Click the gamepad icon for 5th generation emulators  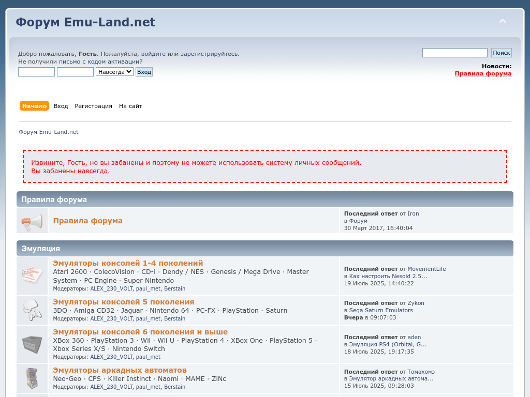[x=32, y=310]
